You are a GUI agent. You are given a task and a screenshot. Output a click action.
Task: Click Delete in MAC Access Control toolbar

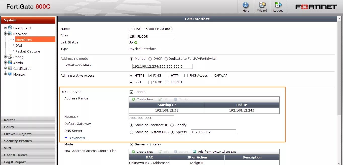(181, 152)
